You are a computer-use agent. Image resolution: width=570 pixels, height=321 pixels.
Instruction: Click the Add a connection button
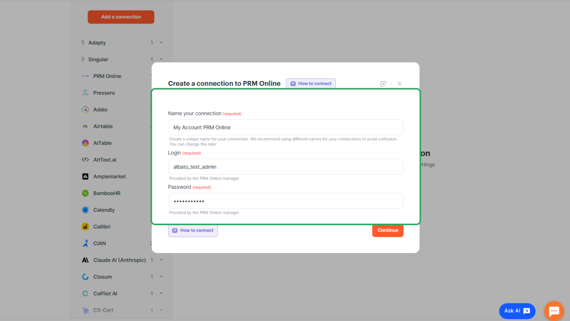pos(121,17)
